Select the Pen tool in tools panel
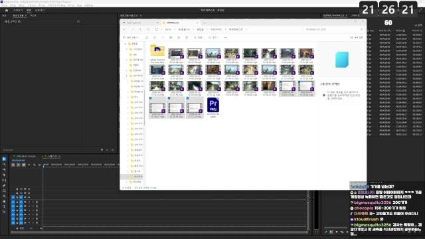The image size is (425, 239). point(4,186)
